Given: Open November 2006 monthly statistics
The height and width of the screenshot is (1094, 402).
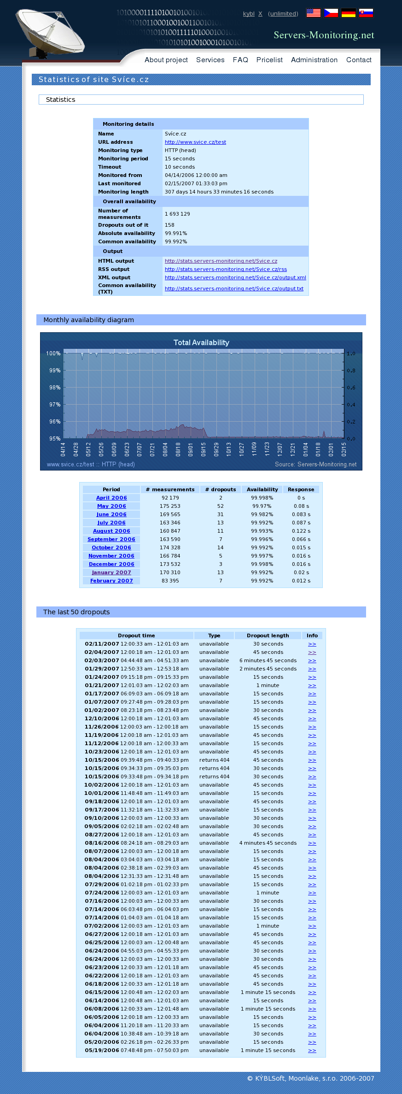Looking at the screenshot, I should click(111, 556).
